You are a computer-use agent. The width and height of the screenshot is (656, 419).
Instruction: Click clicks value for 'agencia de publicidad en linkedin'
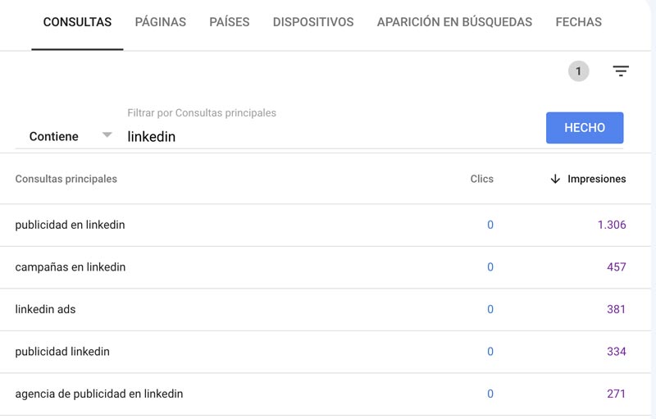490,394
